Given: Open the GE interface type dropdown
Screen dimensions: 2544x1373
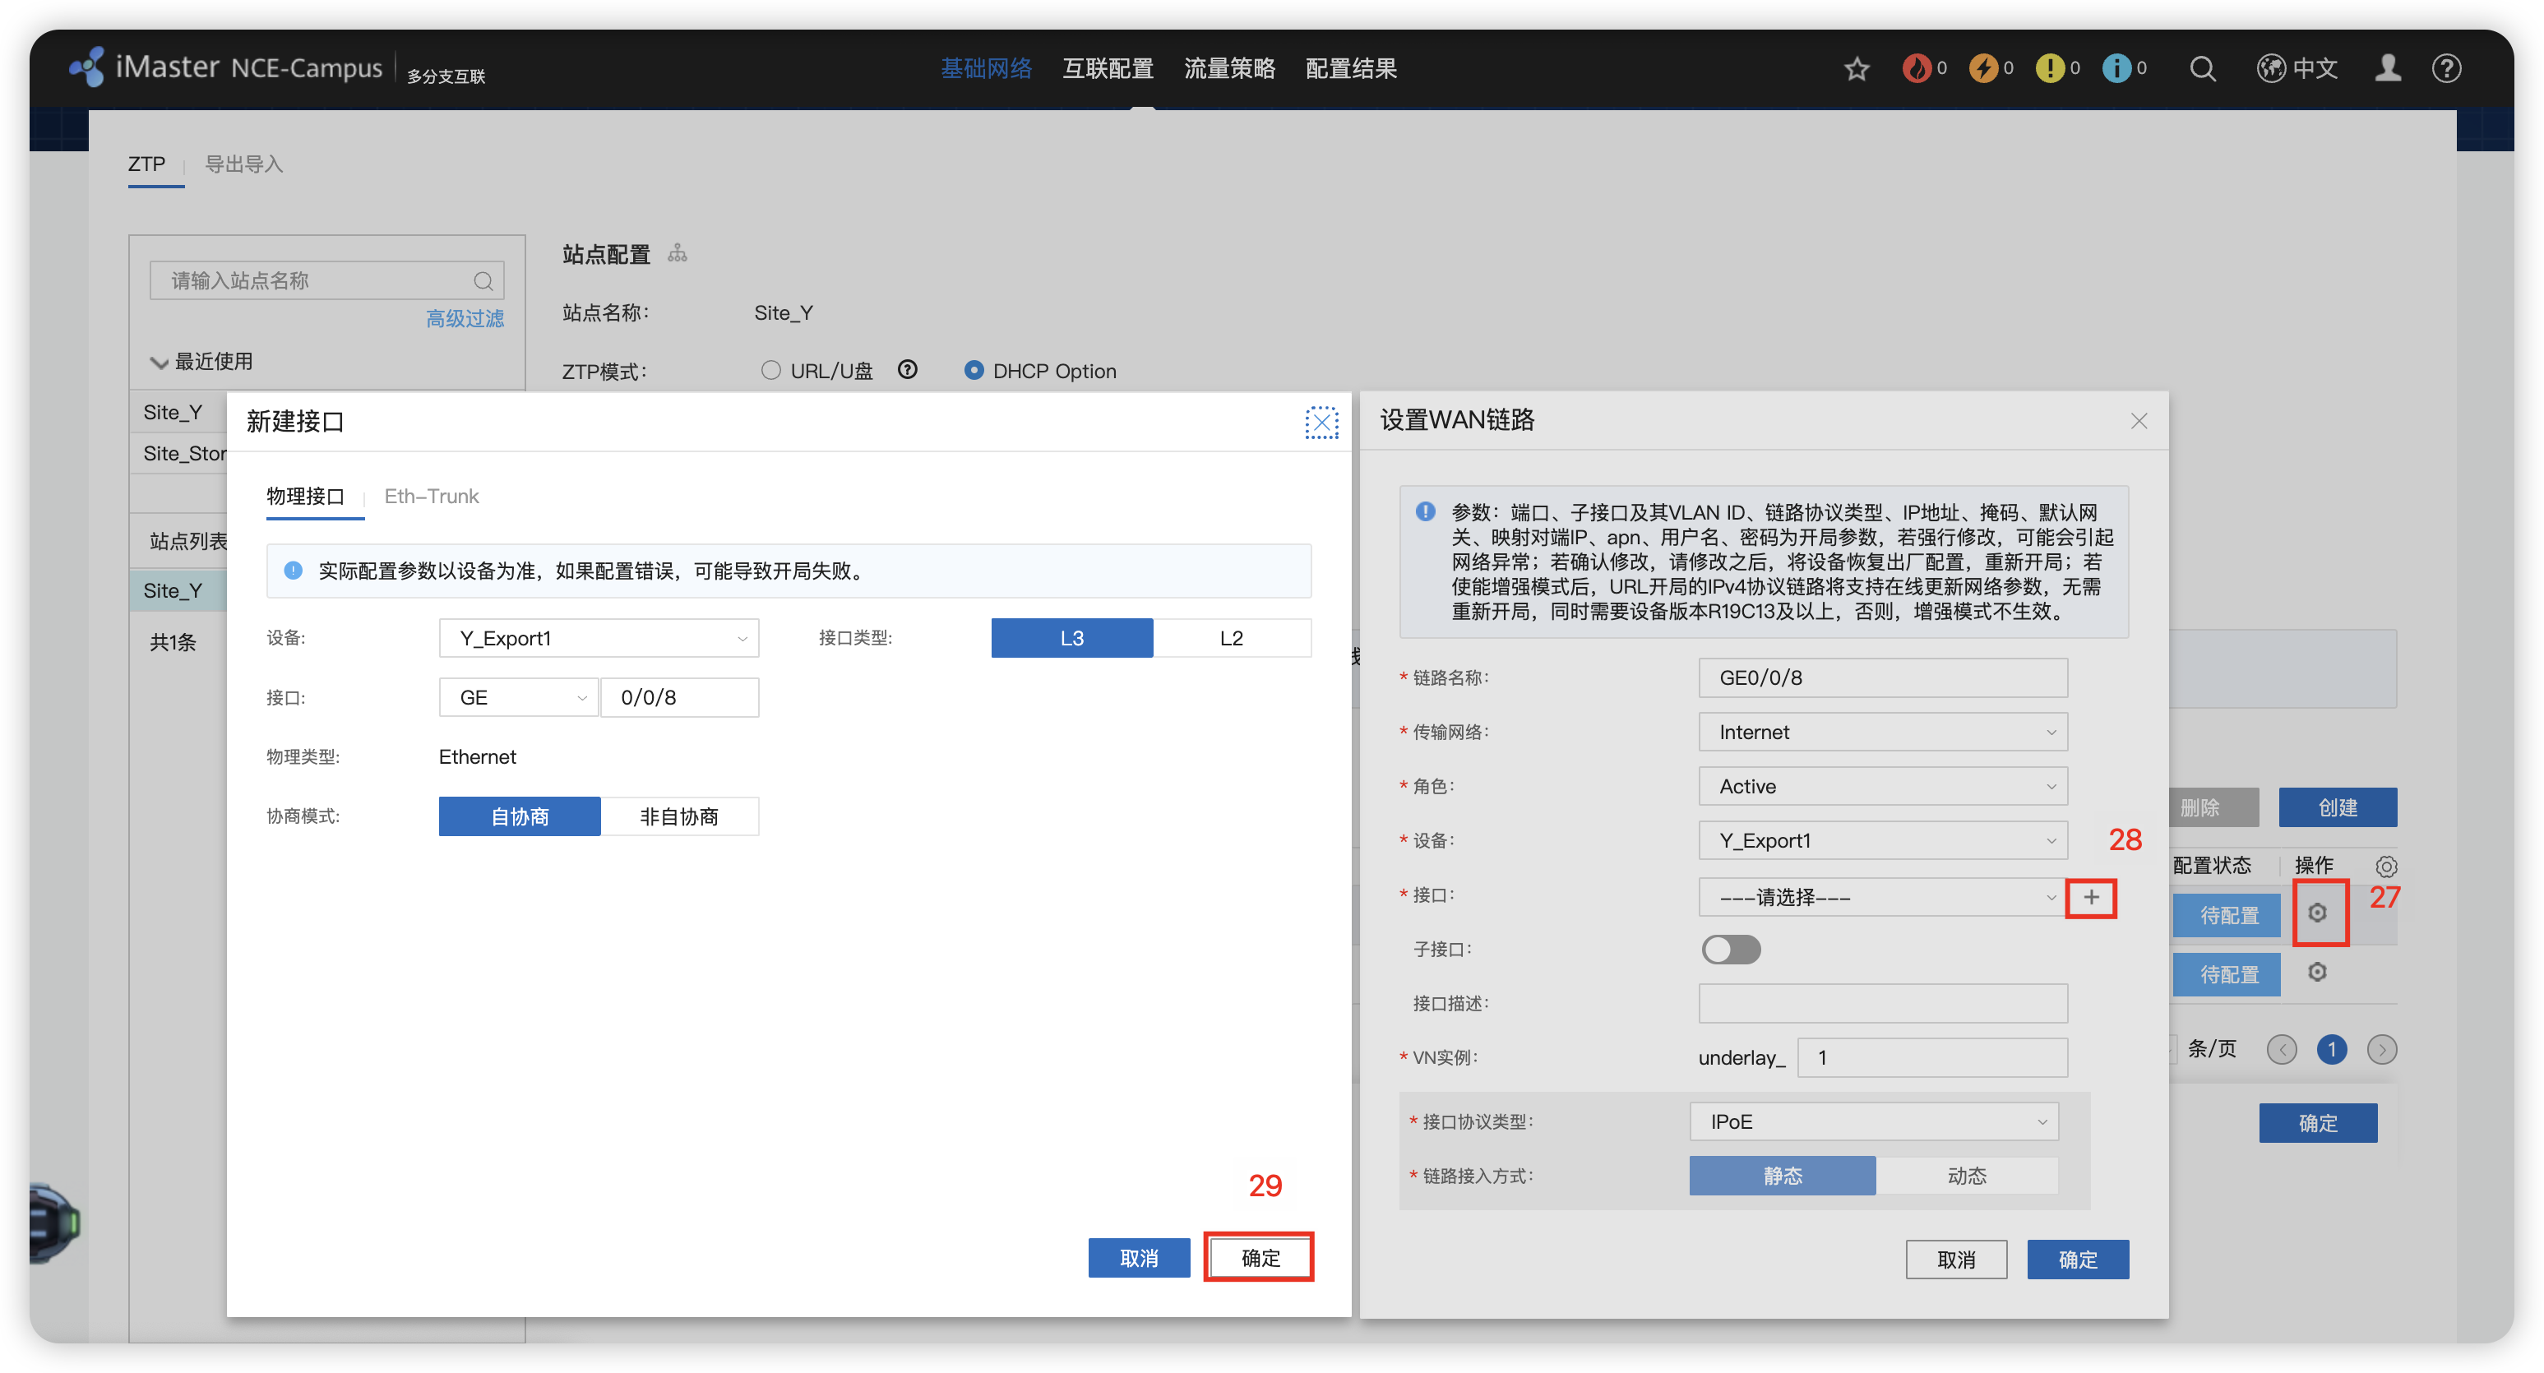Looking at the screenshot, I should coord(519,697).
